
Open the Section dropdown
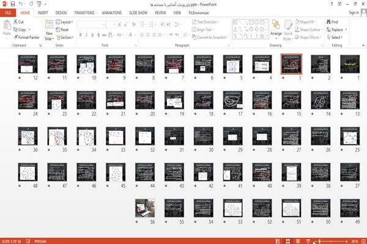[65, 37]
